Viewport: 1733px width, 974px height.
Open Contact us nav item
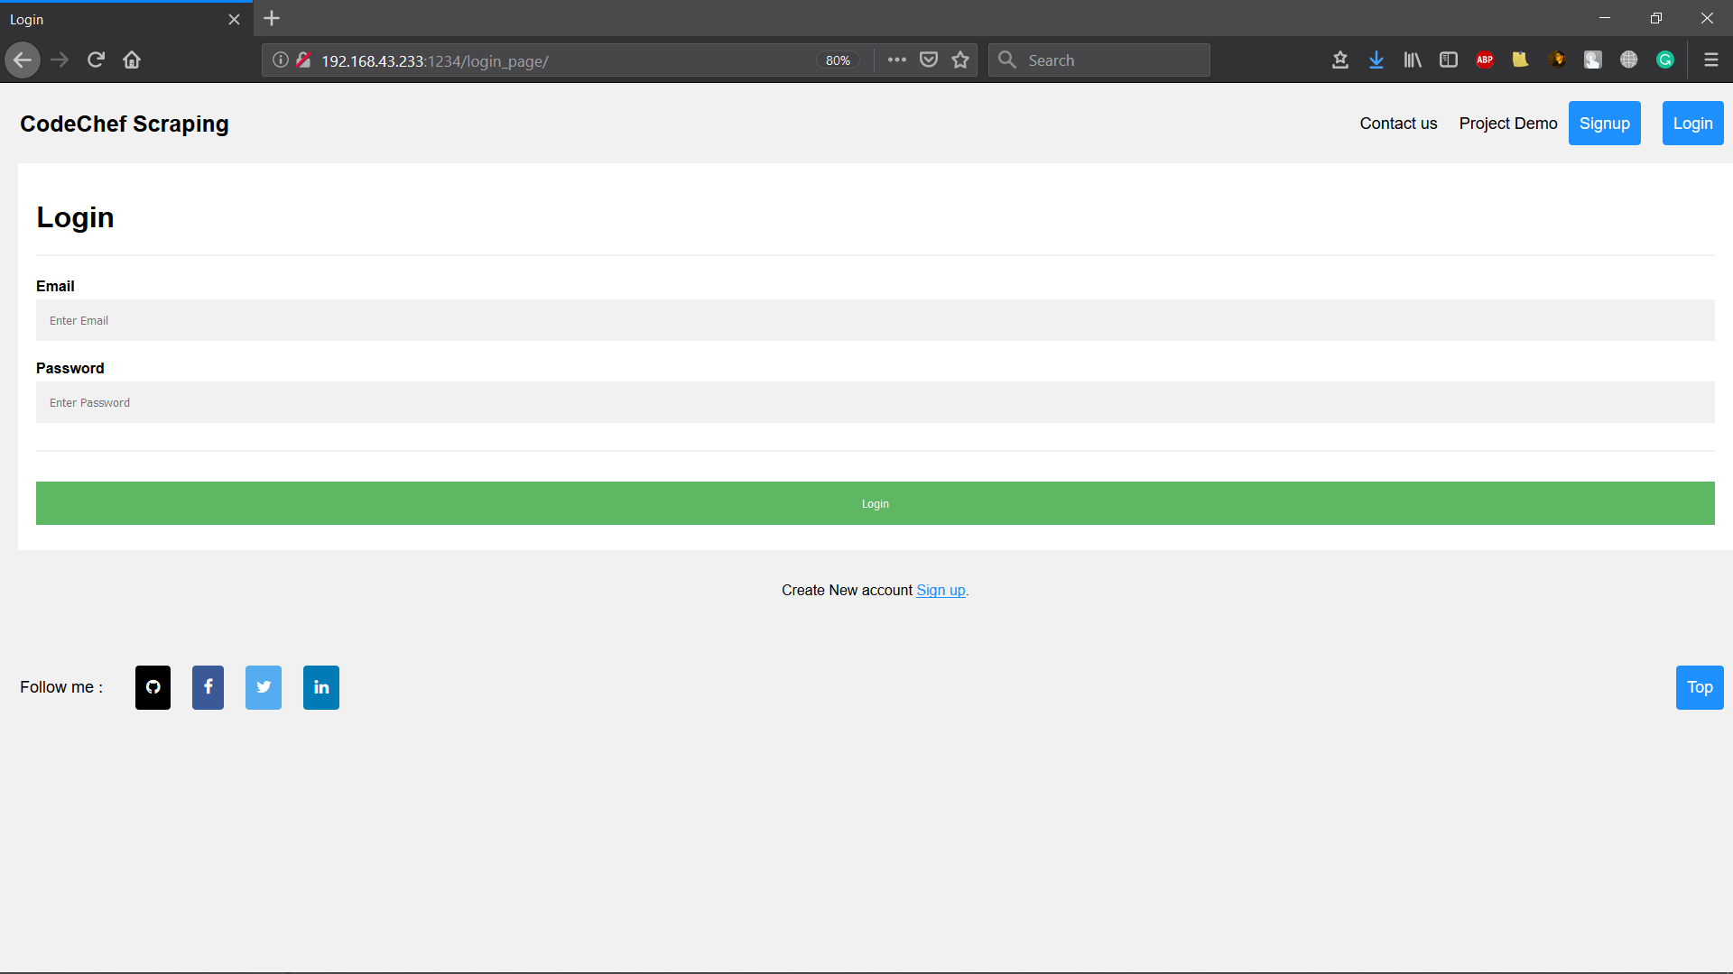coord(1398,124)
